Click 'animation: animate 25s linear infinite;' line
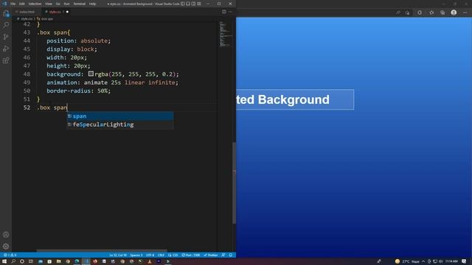This screenshot has height=265, width=472. pos(112,82)
